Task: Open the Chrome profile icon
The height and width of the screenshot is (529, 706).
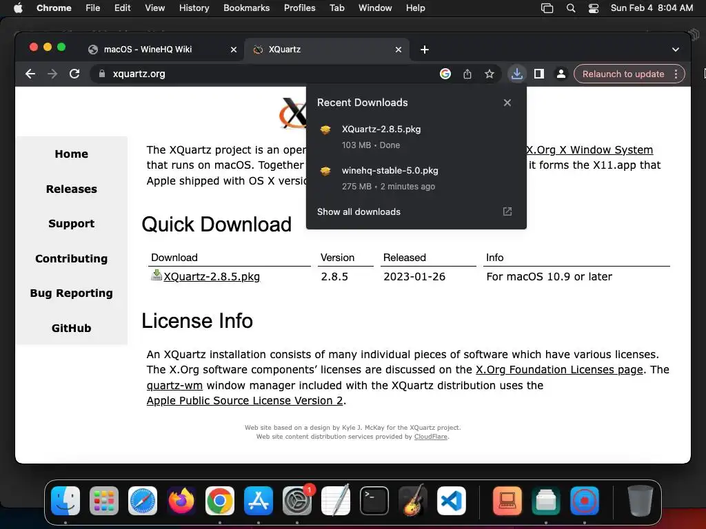Action: coord(561,74)
